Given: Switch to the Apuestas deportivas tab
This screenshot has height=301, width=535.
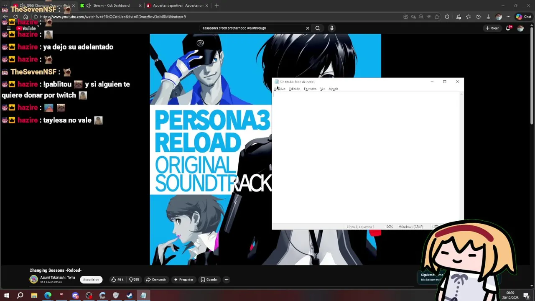Looking at the screenshot, I should coord(178,5).
